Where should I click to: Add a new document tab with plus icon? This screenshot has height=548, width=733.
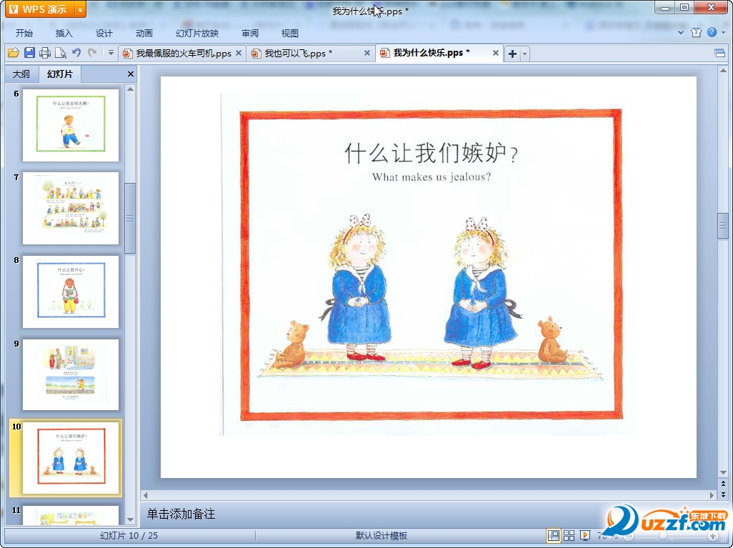click(x=512, y=54)
